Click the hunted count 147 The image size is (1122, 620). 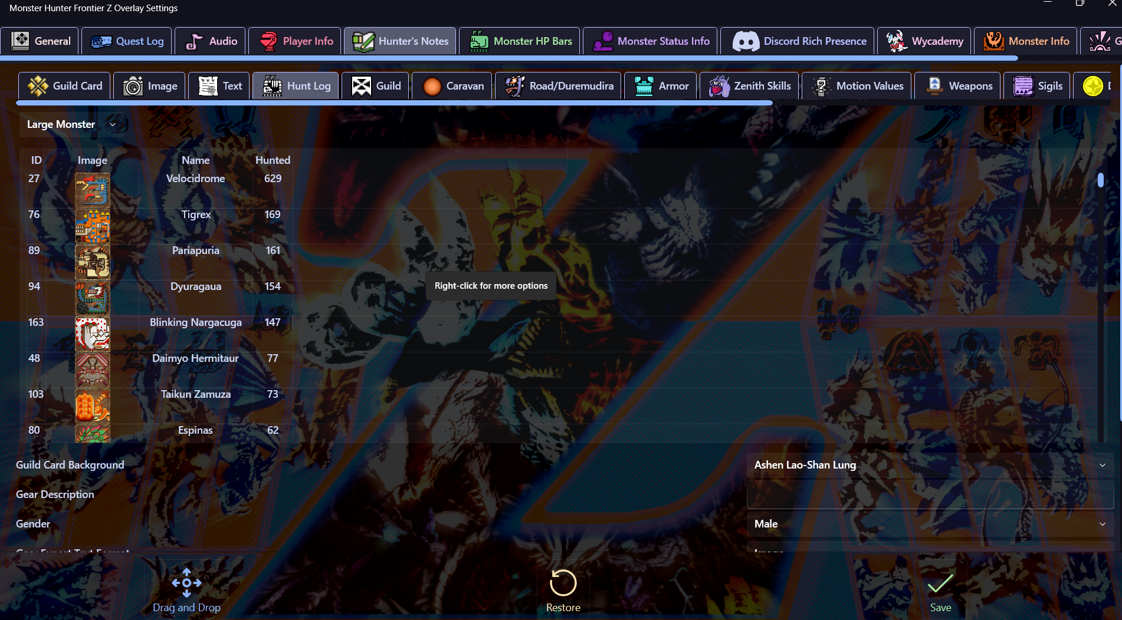click(x=273, y=322)
